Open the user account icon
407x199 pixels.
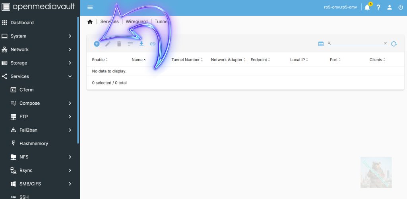click(390, 8)
